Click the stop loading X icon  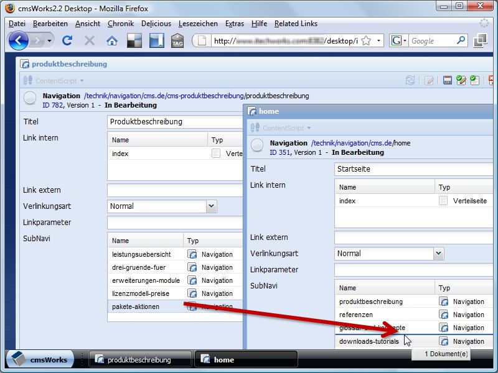[90, 40]
